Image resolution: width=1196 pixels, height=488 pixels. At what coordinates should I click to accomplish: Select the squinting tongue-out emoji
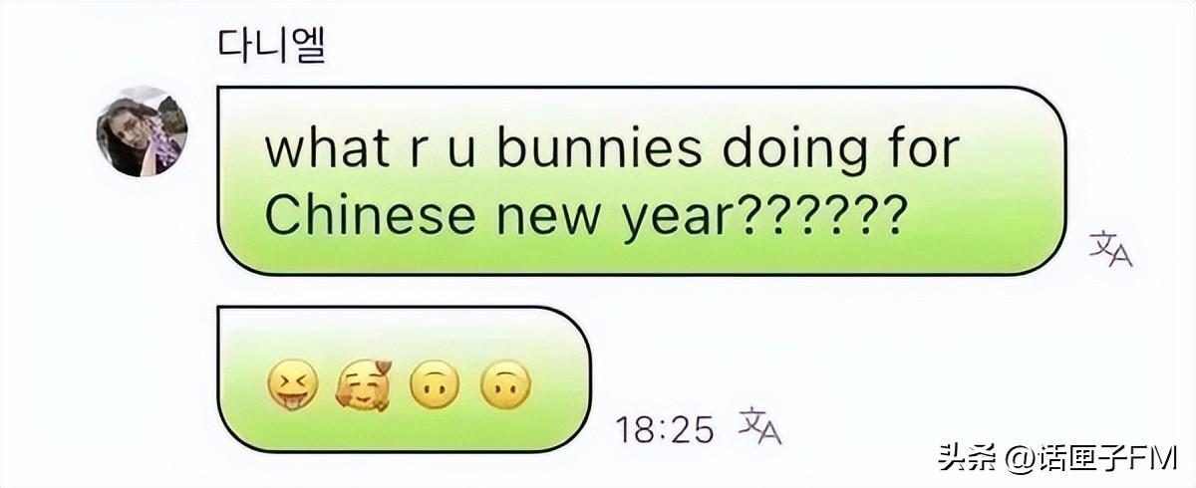click(293, 384)
